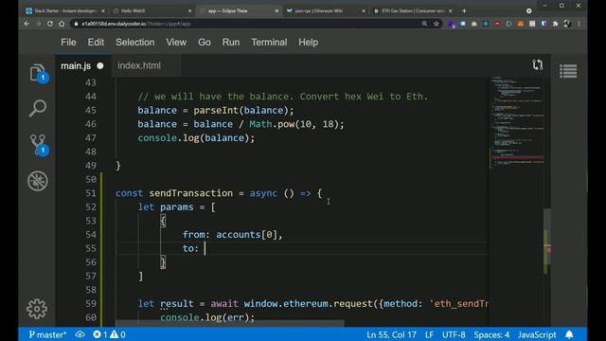Close the json-rpc Ethereum Wiki tab
This screenshot has width=606, height=341.
click(364, 10)
